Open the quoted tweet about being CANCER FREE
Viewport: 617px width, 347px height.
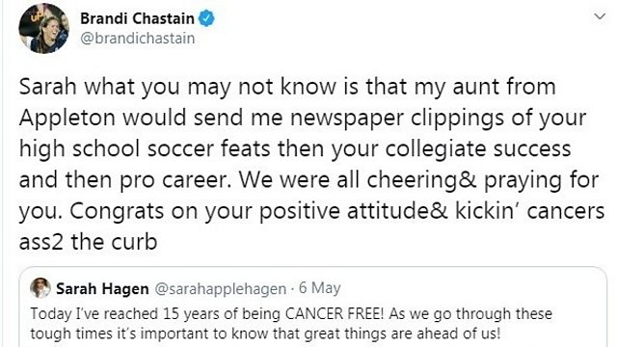(312, 307)
